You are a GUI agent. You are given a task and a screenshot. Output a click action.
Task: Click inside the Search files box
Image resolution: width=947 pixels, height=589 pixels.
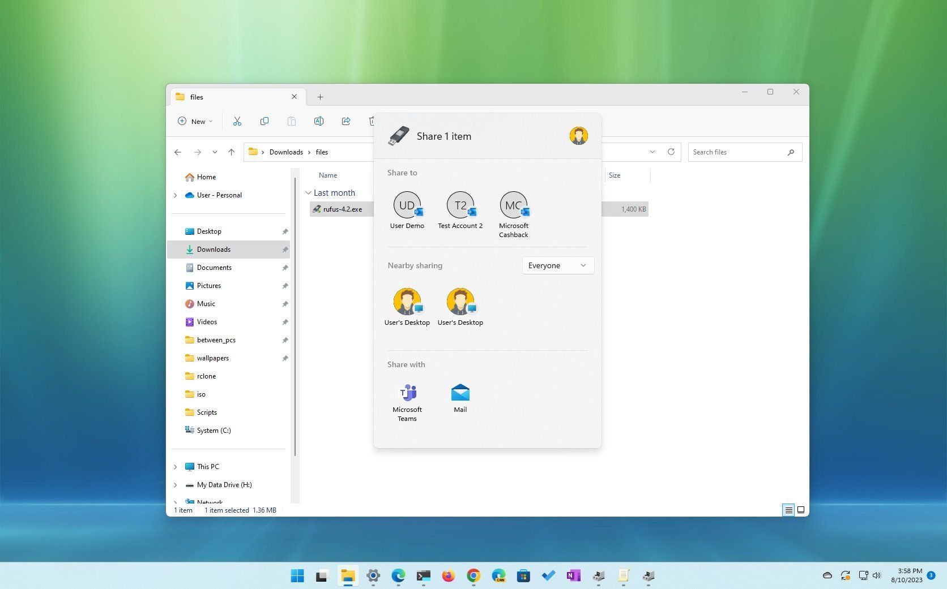click(736, 152)
